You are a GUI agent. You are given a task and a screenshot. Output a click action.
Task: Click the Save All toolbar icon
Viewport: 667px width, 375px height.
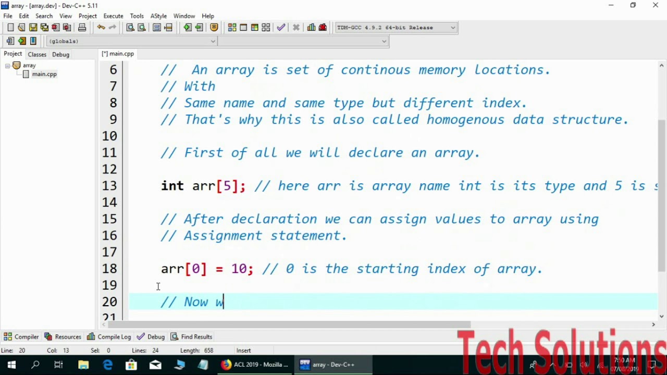pos(44,28)
